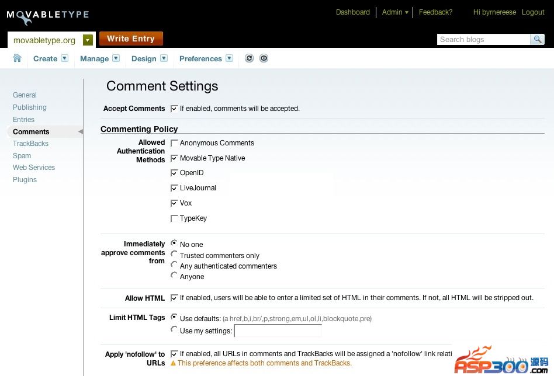Uncheck the OpenID authentication checkbox

click(174, 173)
